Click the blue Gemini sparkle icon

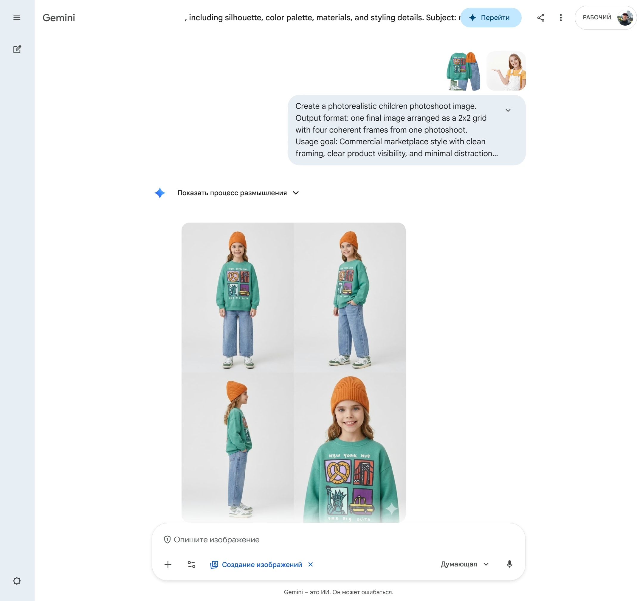(160, 193)
